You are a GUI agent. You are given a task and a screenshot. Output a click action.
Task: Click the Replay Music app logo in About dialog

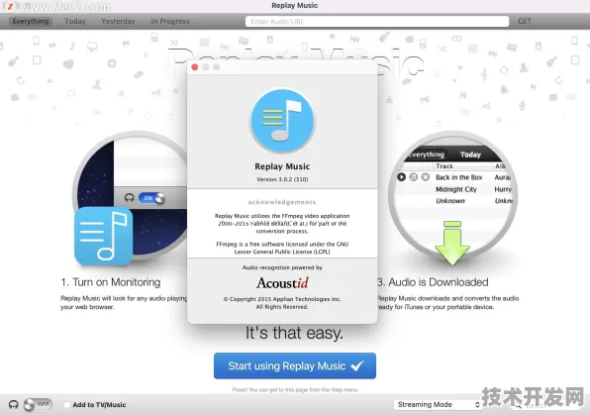(x=282, y=121)
